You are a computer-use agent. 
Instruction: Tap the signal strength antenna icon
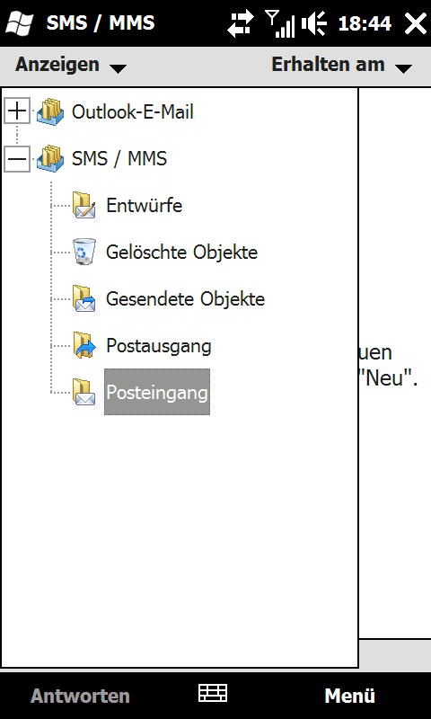click(280, 23)
